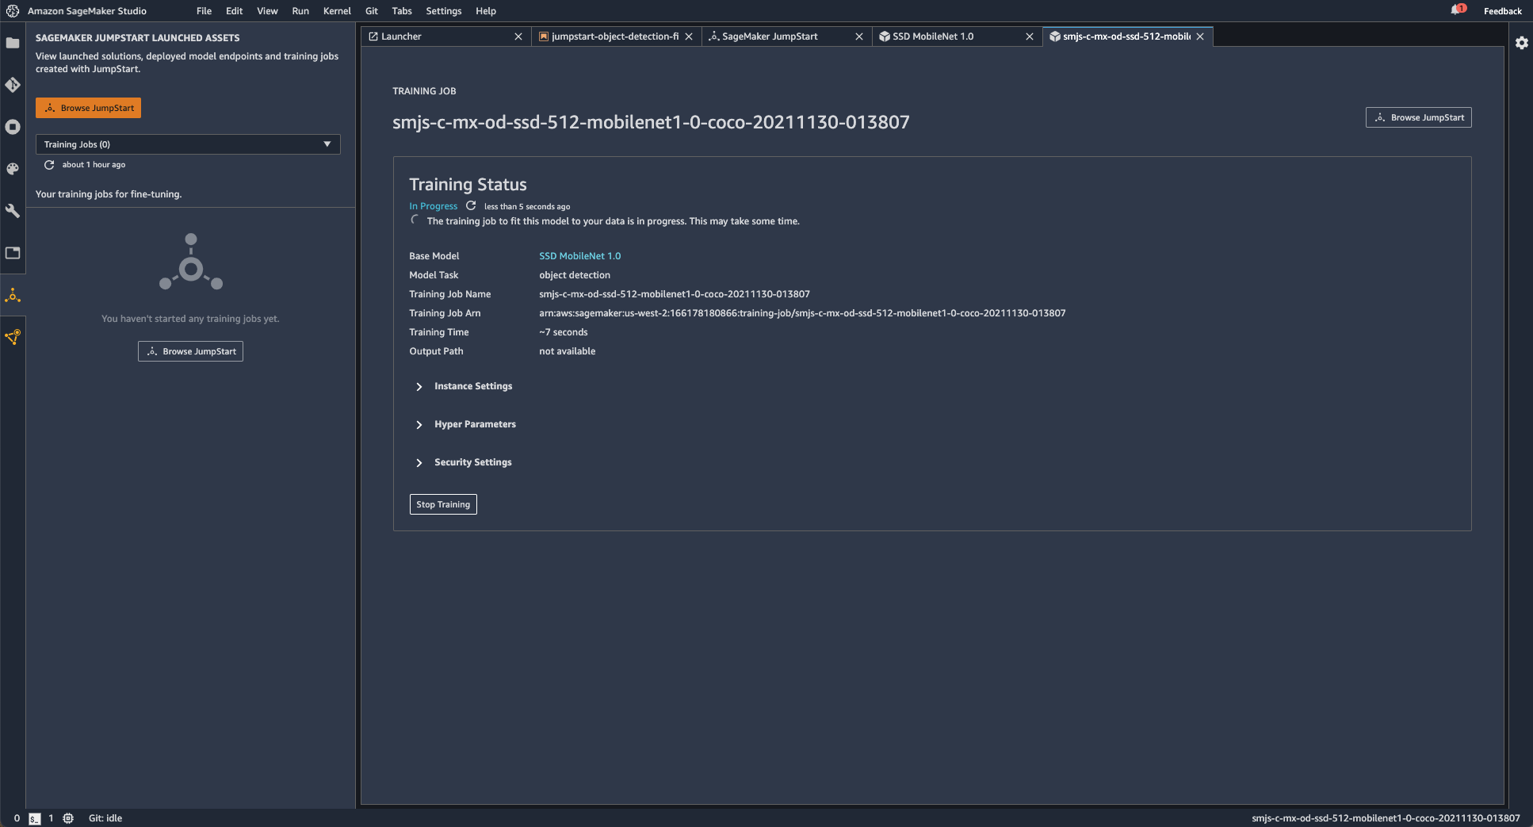Click the notifications bell icon

pos(1457,10)
